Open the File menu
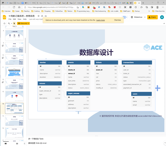 tap(10, 19)
